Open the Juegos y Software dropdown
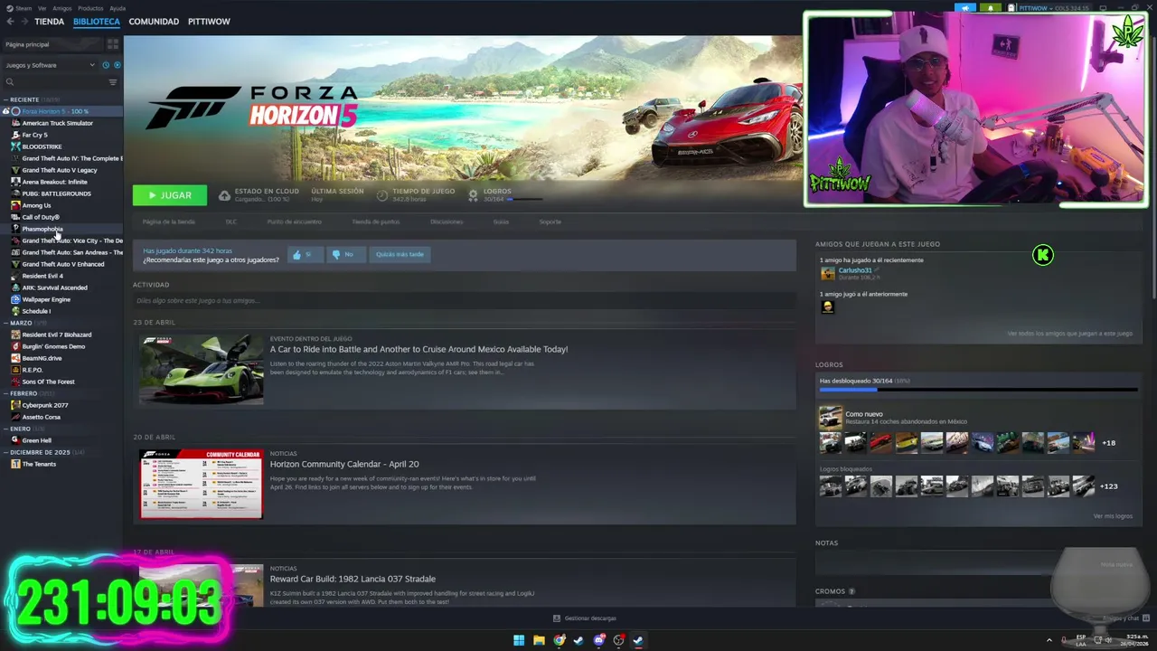Viewport: 1157px width, 651px height. (50, 65)
